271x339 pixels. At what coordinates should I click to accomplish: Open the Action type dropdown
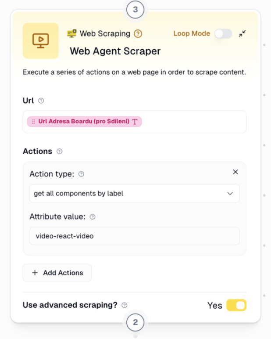[x=134, y=193]
